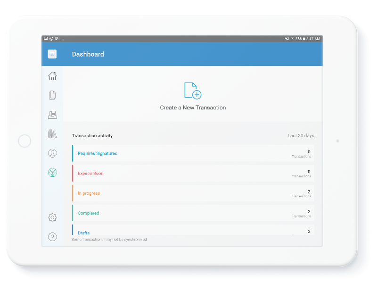Open the hamburger menu button

[52, 54]
